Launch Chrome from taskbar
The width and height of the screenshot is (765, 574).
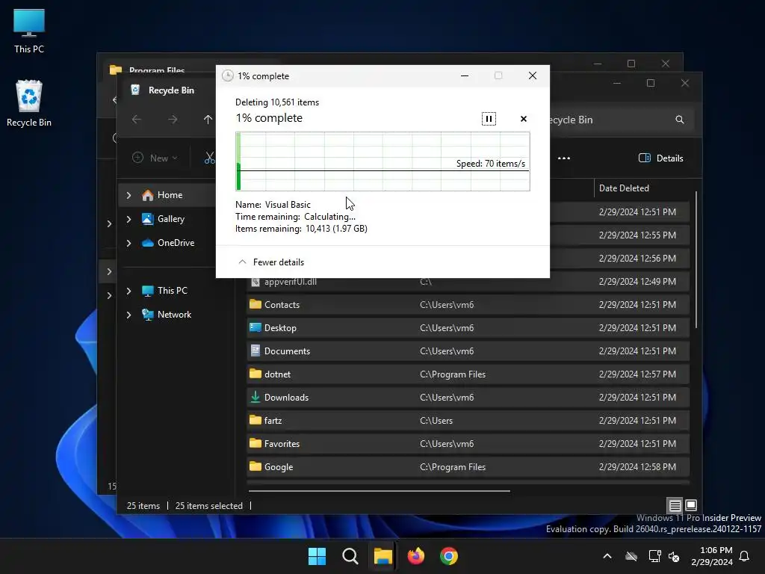click(x=449, y=556)
